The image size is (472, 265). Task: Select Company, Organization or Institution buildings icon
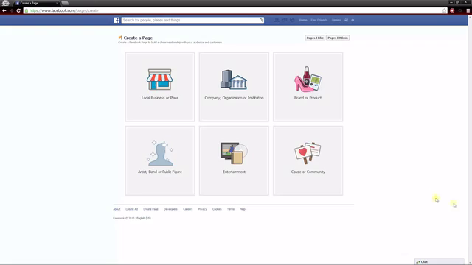pos(234,79)
